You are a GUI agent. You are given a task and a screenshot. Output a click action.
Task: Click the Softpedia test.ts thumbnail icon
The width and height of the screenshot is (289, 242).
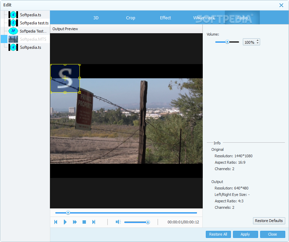(x=13, y=23)
